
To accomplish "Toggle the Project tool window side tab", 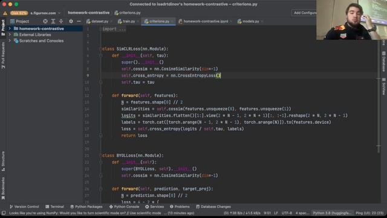I will 3,27.
